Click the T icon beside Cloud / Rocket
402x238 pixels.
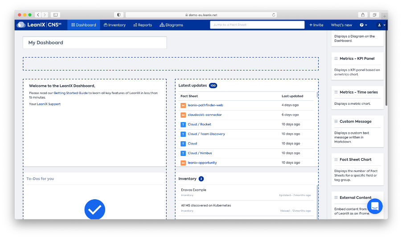click(x=183, y=125)
